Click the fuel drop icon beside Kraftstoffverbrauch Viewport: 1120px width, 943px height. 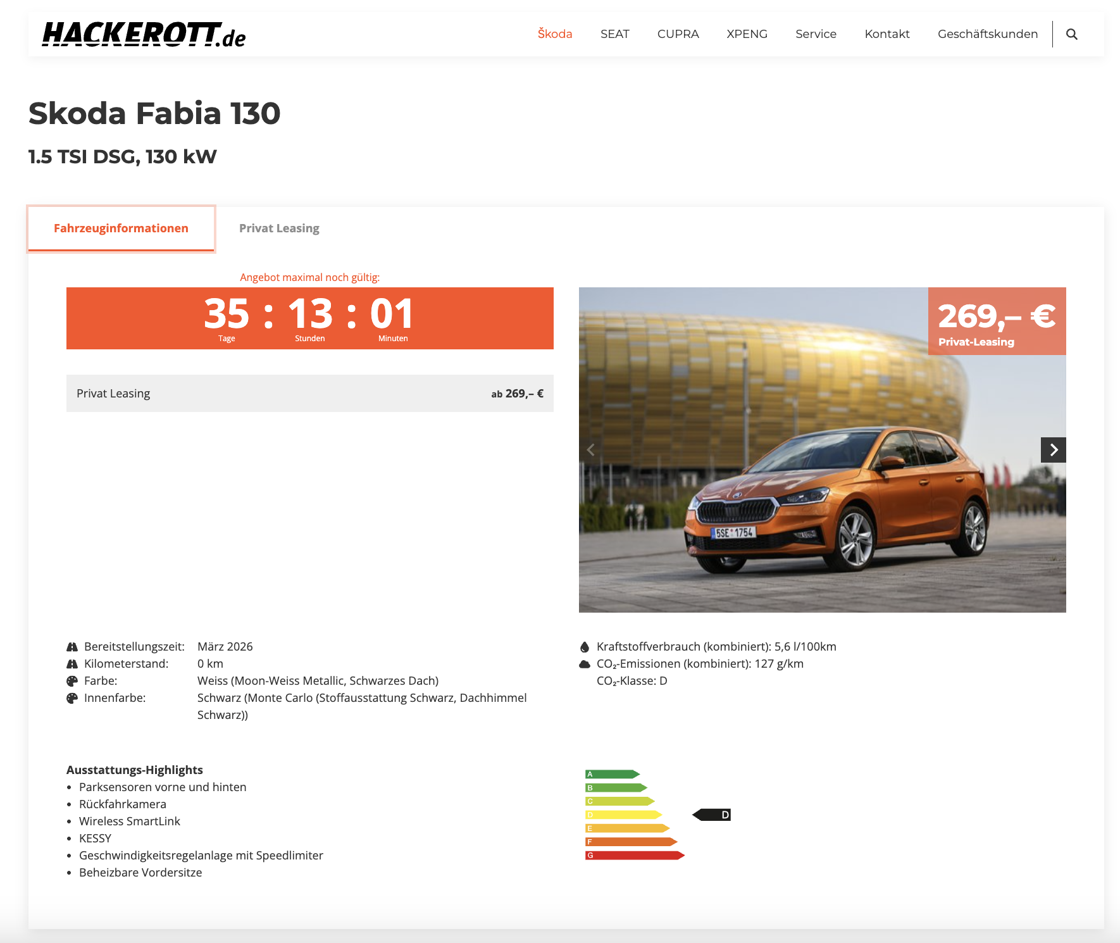585,647
